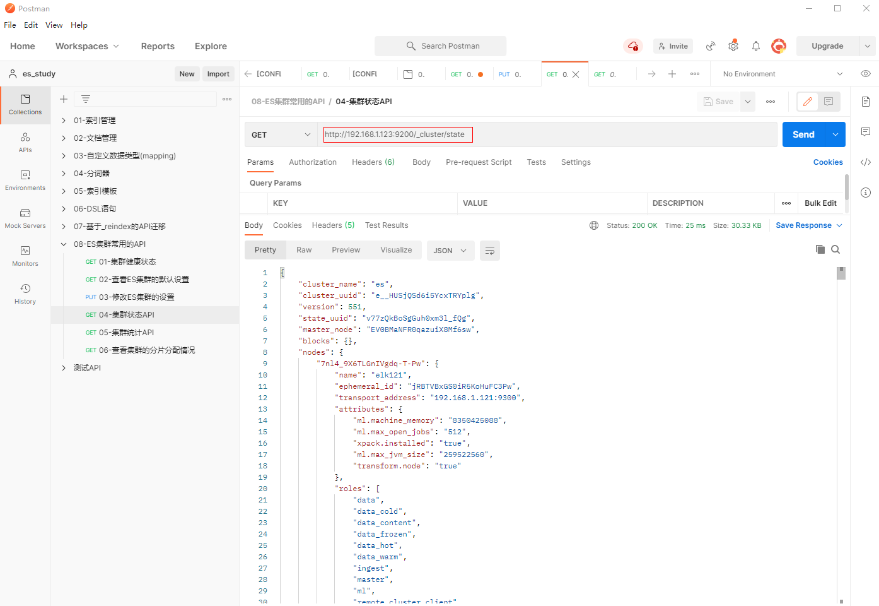Open the GET method dropdown
879x606 pixels.
click(x=281, y=134)
